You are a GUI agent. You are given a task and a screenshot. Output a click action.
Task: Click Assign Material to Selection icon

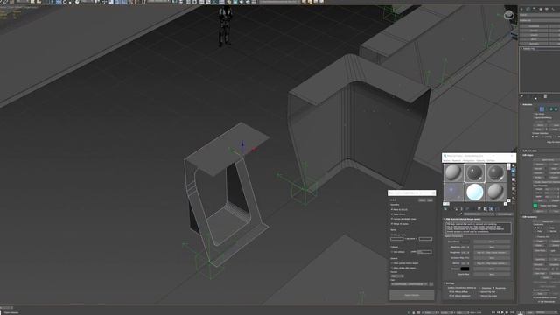(456, 208)
